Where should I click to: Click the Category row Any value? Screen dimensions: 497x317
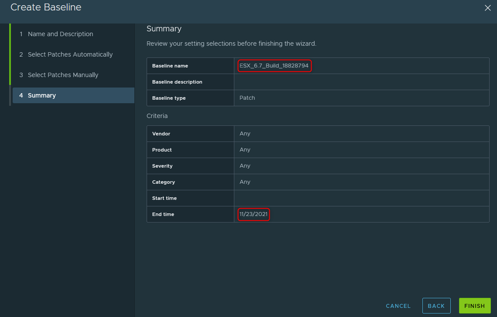(x=245, y=182)
